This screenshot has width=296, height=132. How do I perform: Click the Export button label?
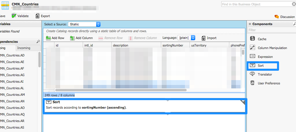point(45,16)
